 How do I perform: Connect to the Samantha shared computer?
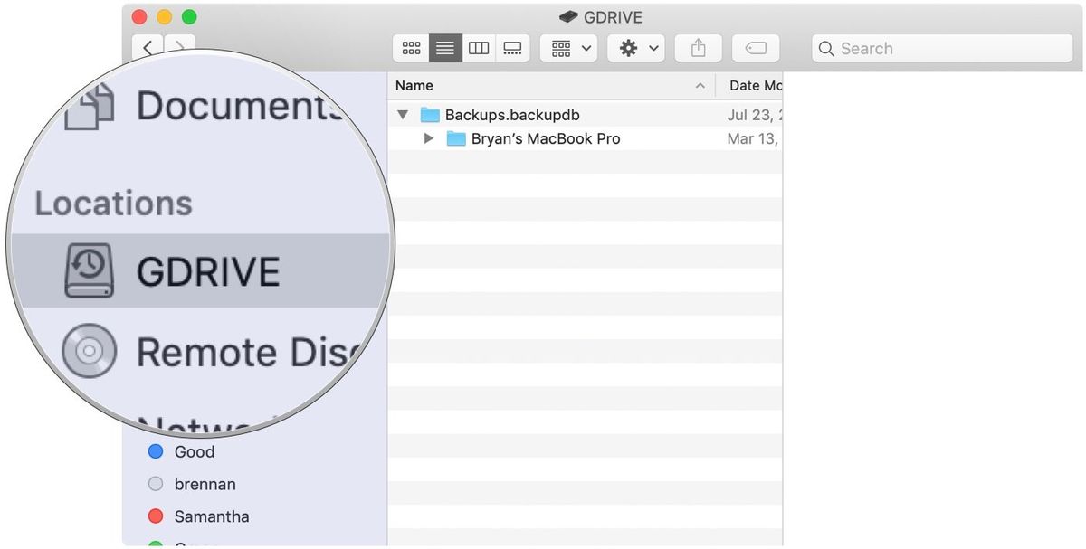tap(212, 516)
